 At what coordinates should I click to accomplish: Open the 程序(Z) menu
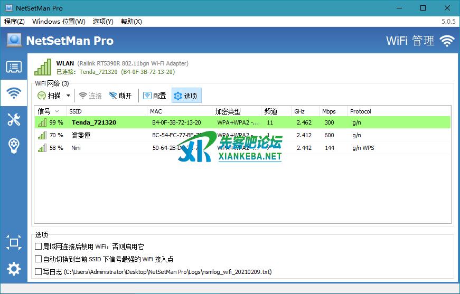pos(14,22)
